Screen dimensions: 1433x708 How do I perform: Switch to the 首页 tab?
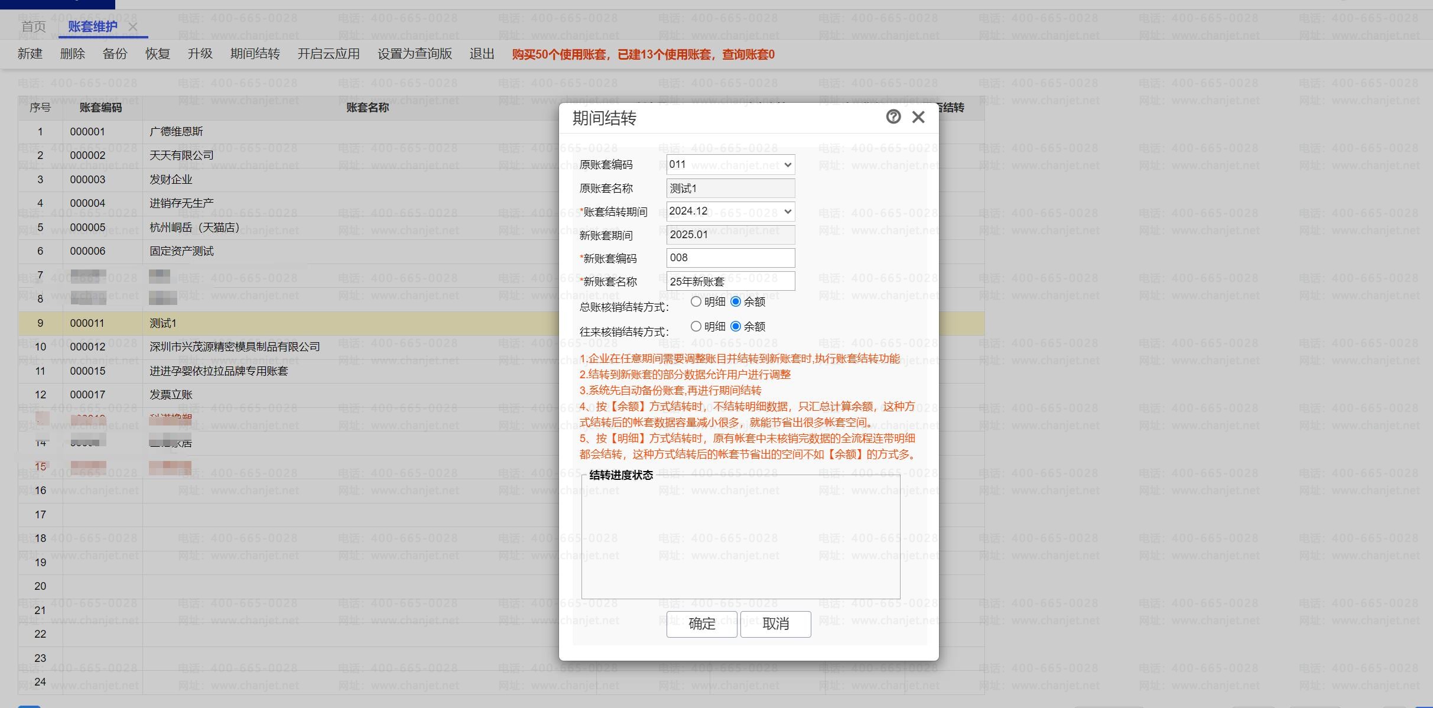(x=33, y=27)
